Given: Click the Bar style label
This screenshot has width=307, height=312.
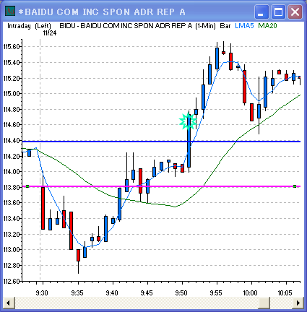Looking at the screenshot, I should [225, 26].
